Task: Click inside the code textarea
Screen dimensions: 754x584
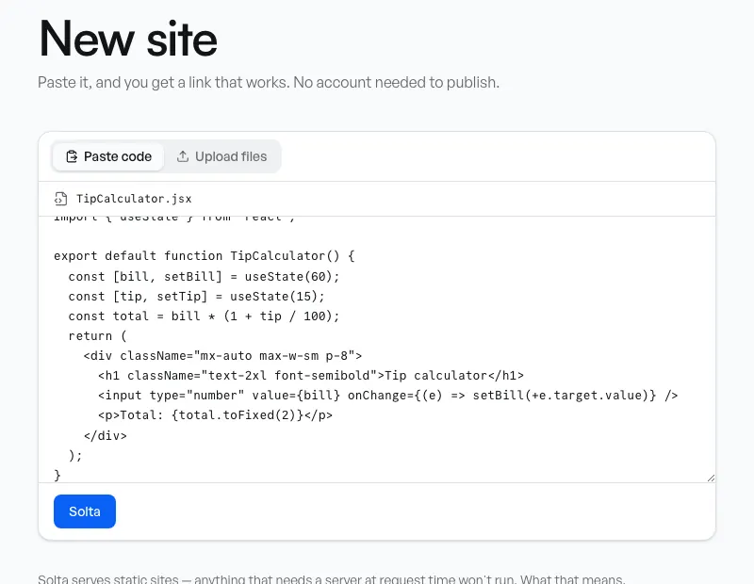Action: click(377, 349)
